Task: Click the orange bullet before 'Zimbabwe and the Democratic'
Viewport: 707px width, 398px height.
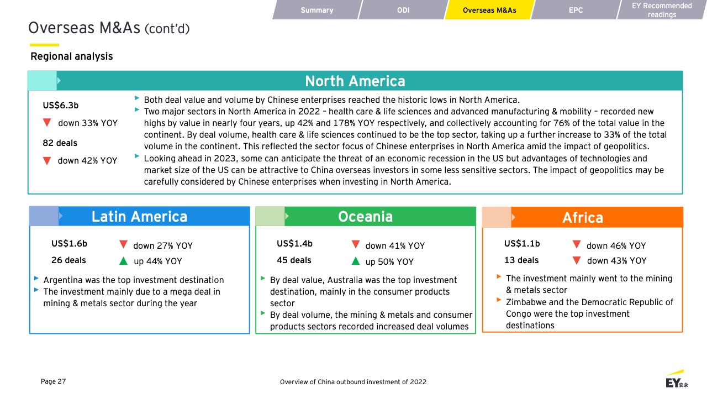Action: click(499, 300)
